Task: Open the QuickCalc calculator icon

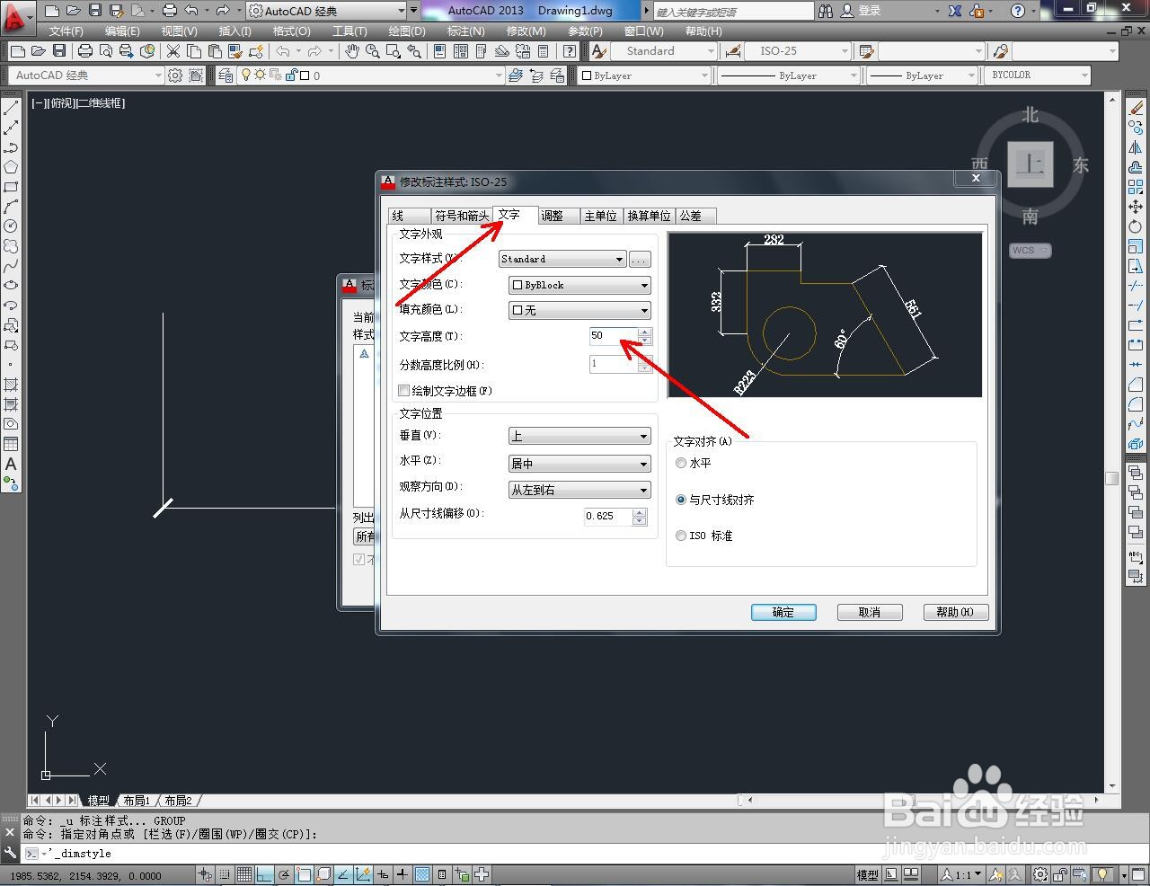Action: coord(543,51)
